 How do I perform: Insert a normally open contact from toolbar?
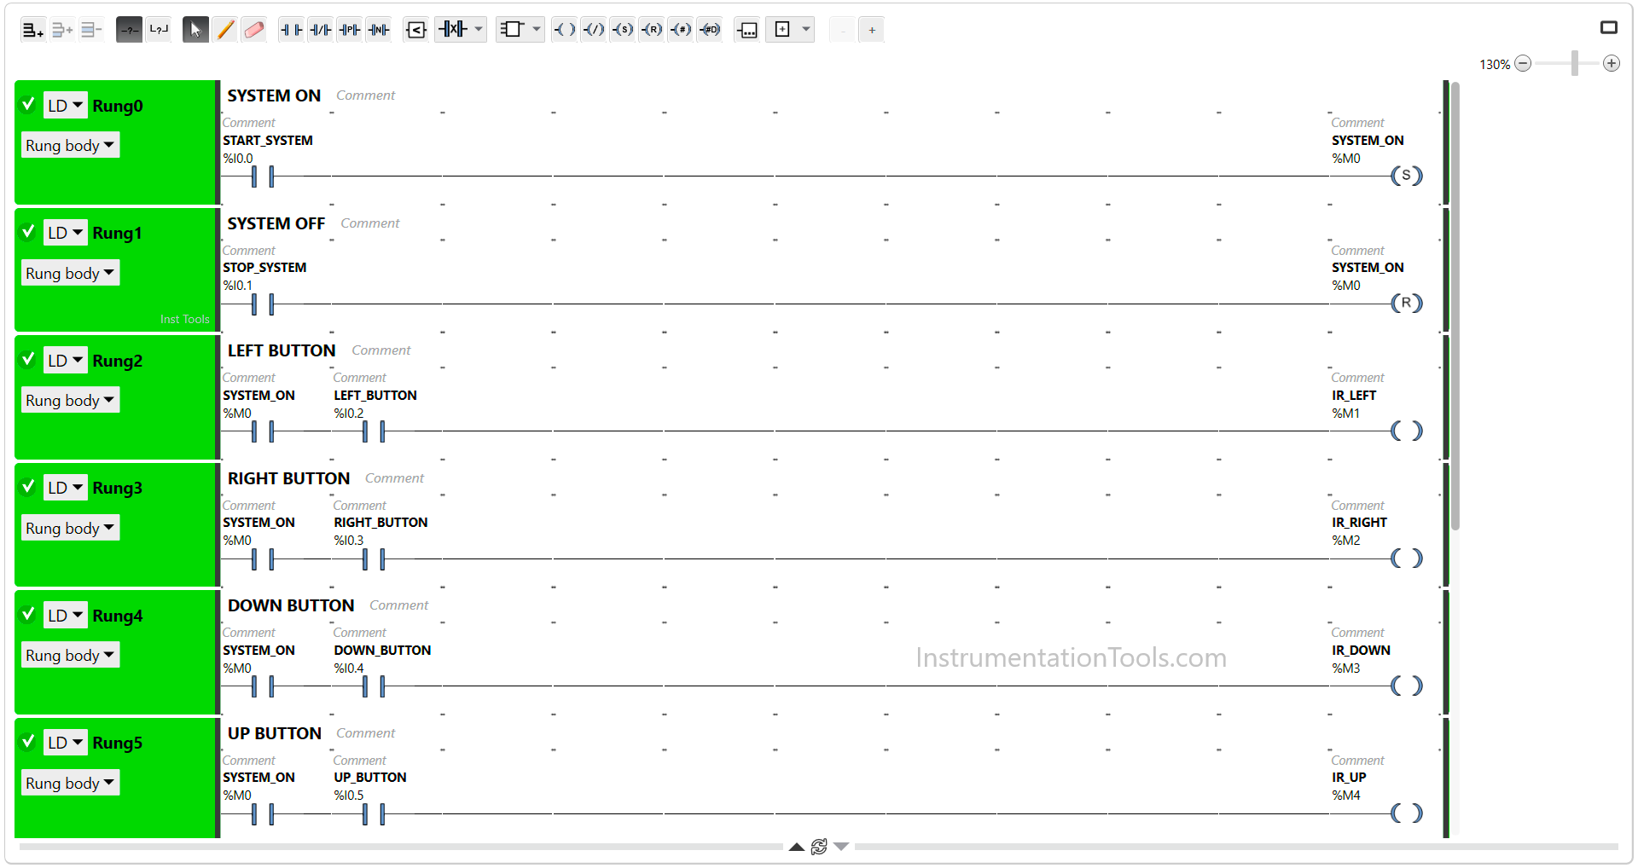pyautogui.click(x=292, y=30)
